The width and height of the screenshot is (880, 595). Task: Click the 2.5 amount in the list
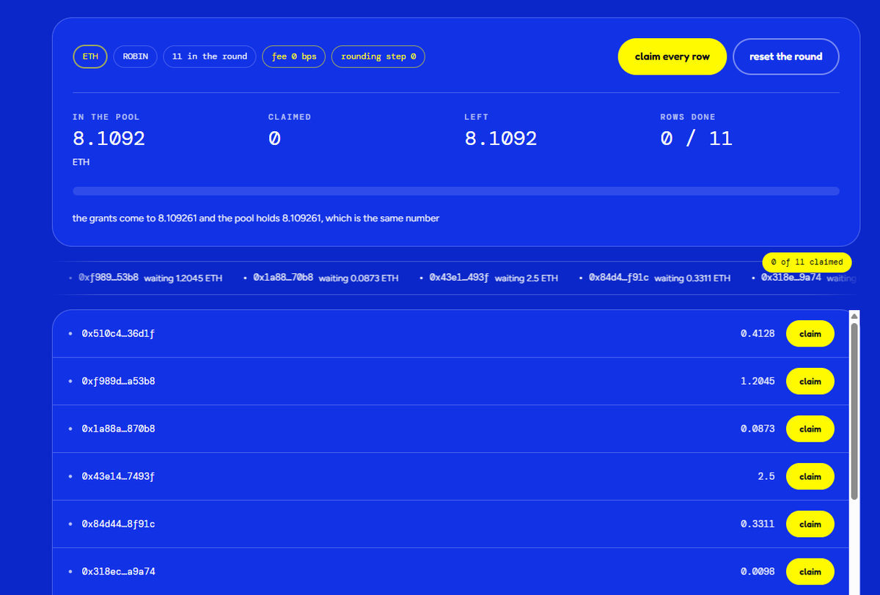tap(766, 476)
